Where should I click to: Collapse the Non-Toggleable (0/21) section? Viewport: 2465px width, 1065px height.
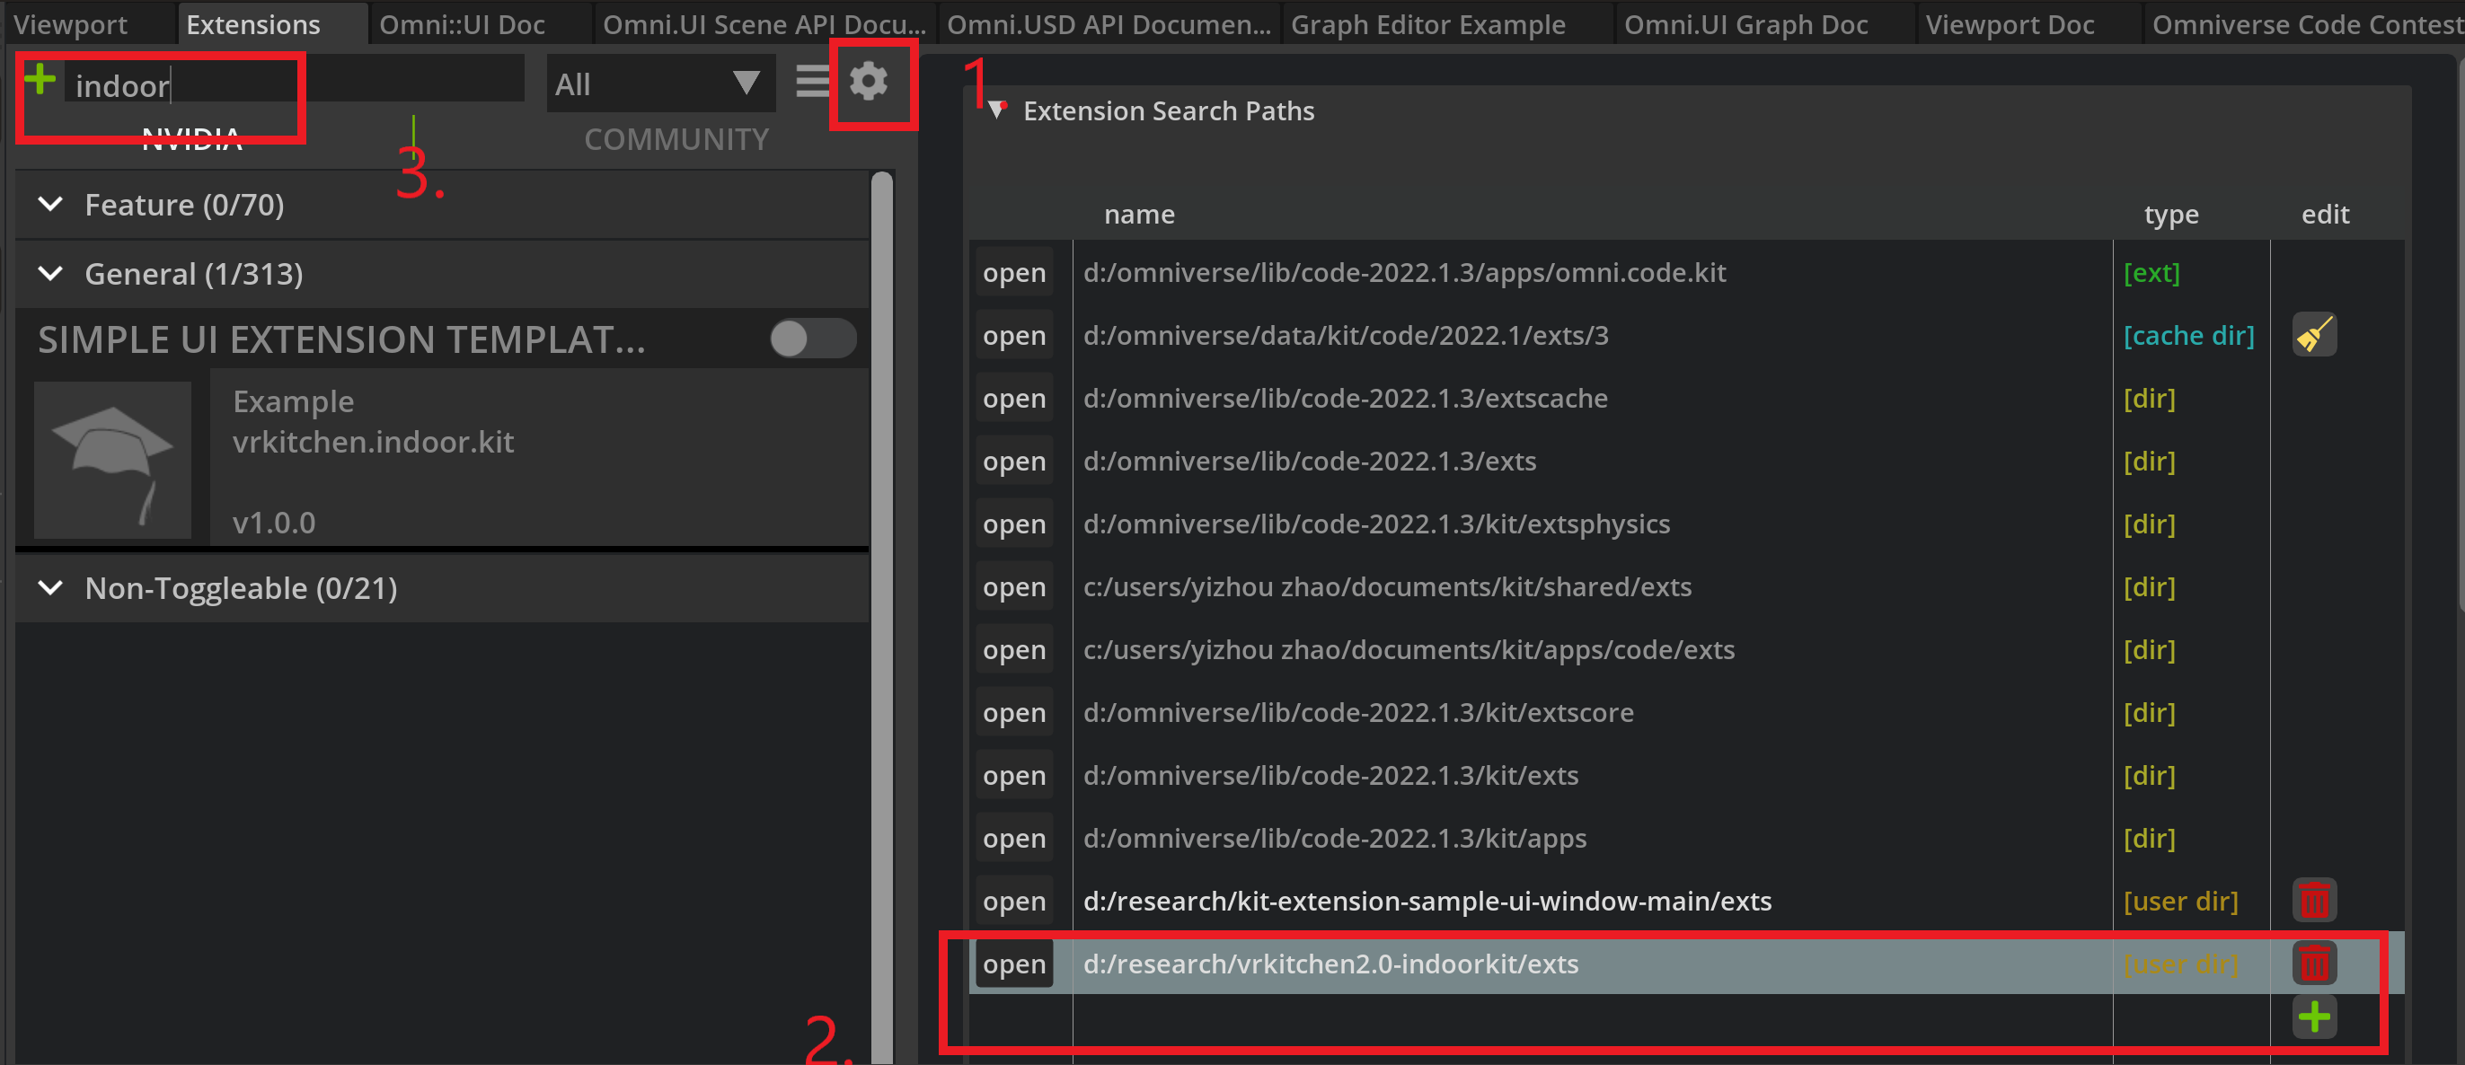(x=49, y=587)
